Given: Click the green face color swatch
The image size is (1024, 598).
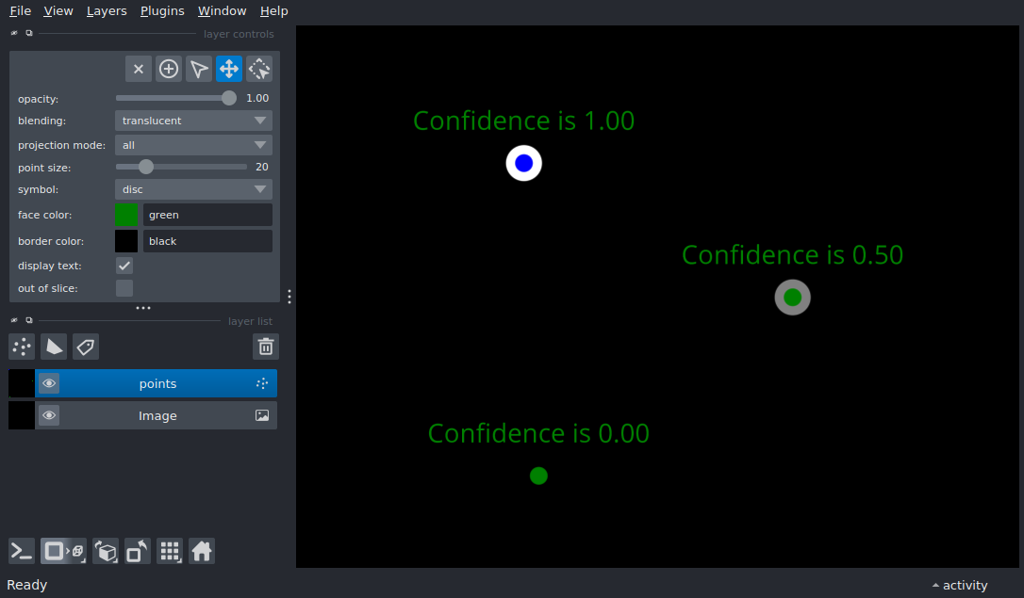Looking at the screenshot, I should 126,215.
